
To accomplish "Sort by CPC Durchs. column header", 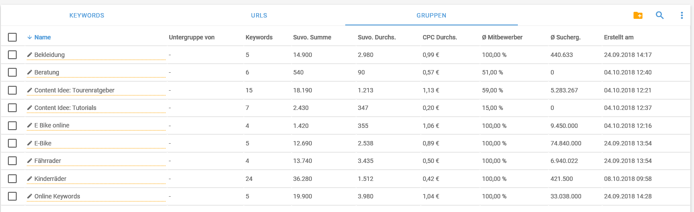I will click(440, 37).
